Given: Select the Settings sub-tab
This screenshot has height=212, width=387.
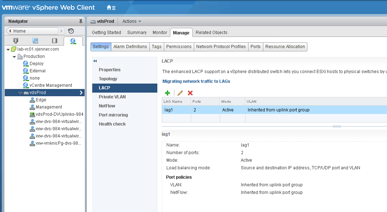Looking at the screenshot, I should 101,47.
